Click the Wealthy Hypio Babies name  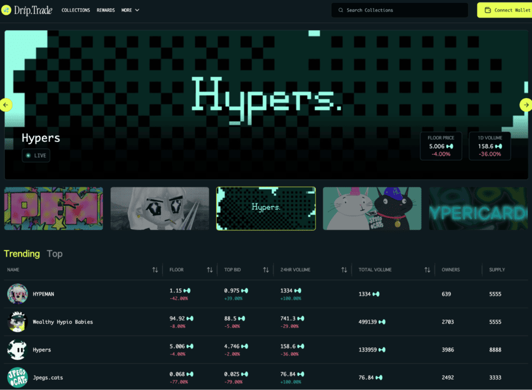pyautogui.click(x=63, y=322)
